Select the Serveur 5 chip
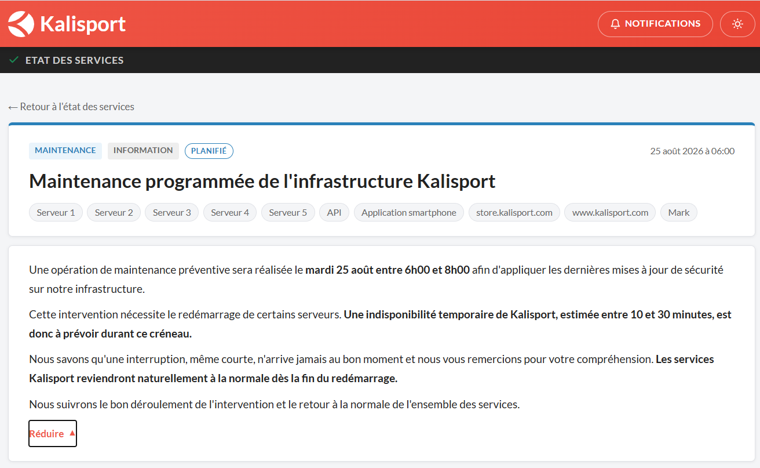 [x=288, y=213]
